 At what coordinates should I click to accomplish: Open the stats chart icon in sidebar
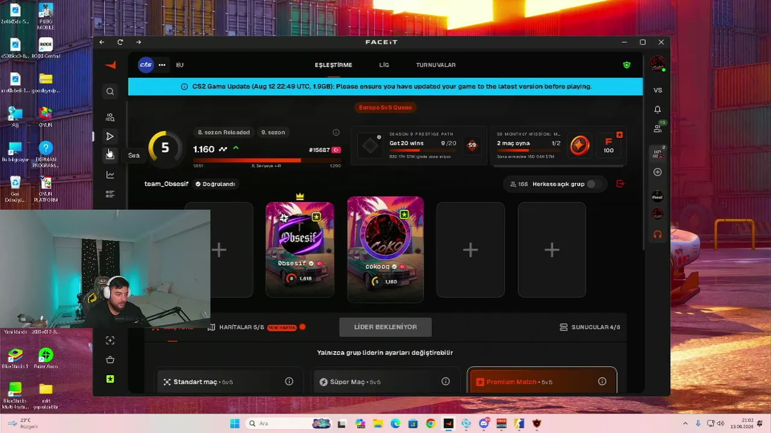pos(110,175)
